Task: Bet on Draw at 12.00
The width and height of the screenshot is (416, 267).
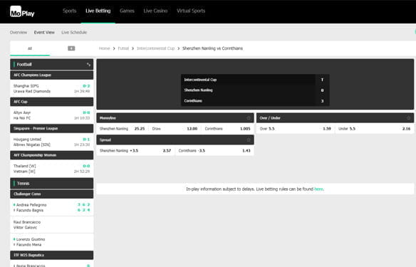Action: tap(175, 129)
